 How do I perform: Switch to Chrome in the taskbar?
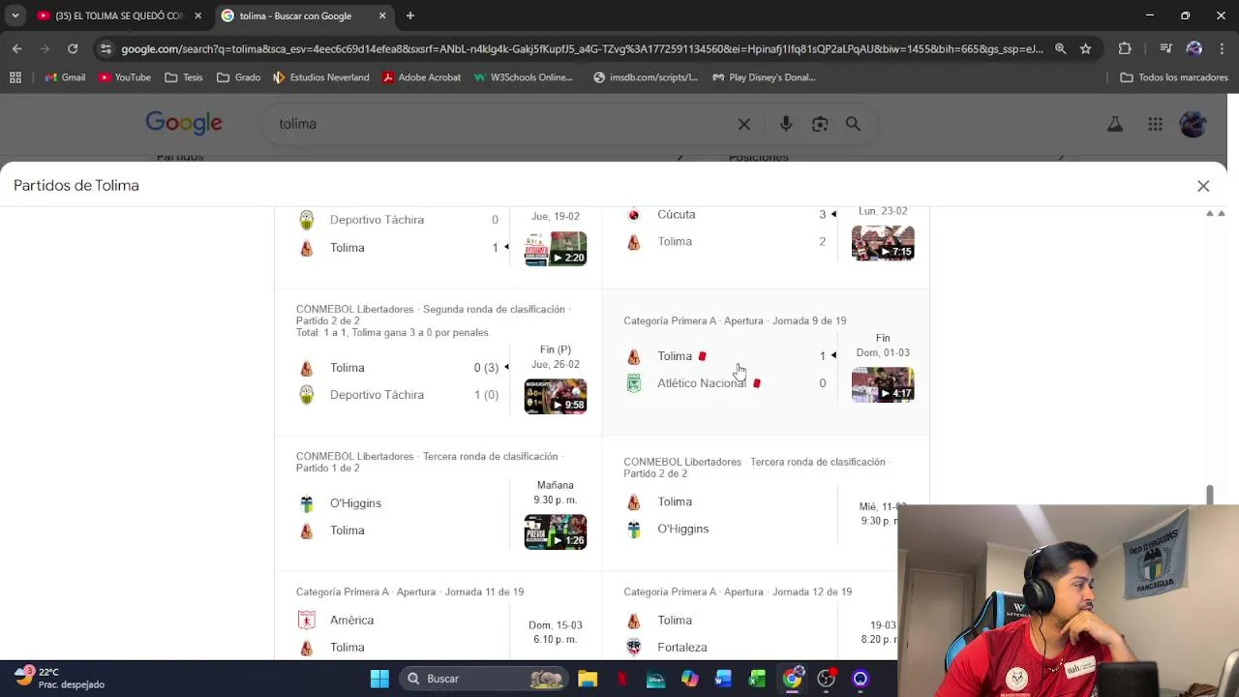click(792, 679)
